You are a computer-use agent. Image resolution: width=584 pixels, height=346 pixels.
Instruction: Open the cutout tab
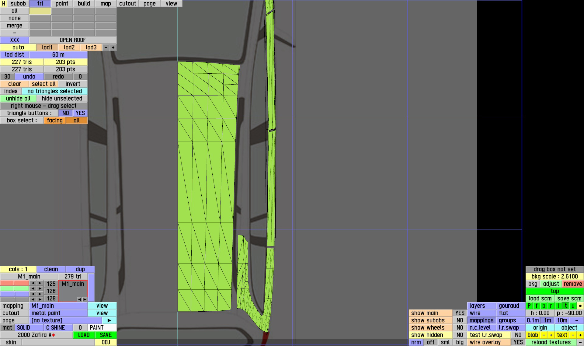point(127,4)
